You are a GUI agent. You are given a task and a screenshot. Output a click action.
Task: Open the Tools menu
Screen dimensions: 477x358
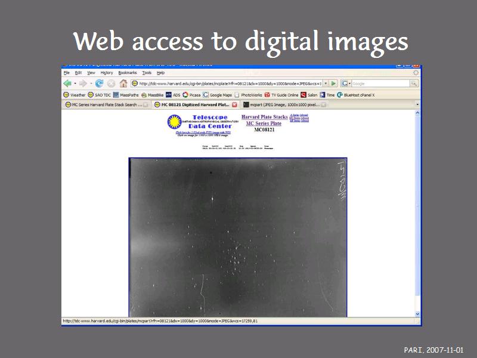click(x=147, y=73)
